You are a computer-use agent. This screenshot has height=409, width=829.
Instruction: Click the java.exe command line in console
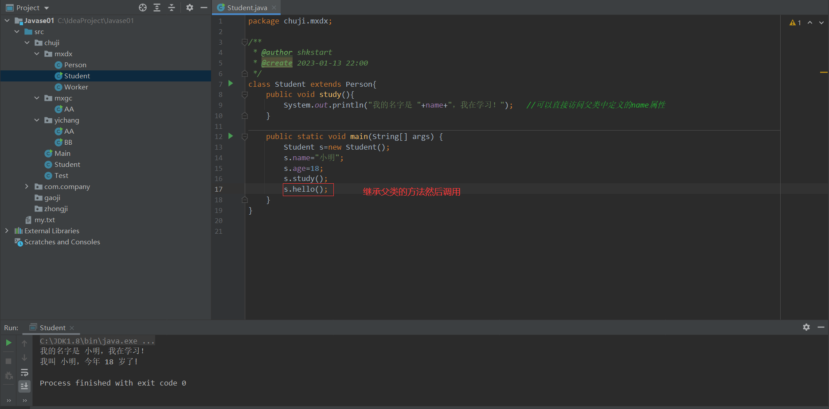[97, 341]
